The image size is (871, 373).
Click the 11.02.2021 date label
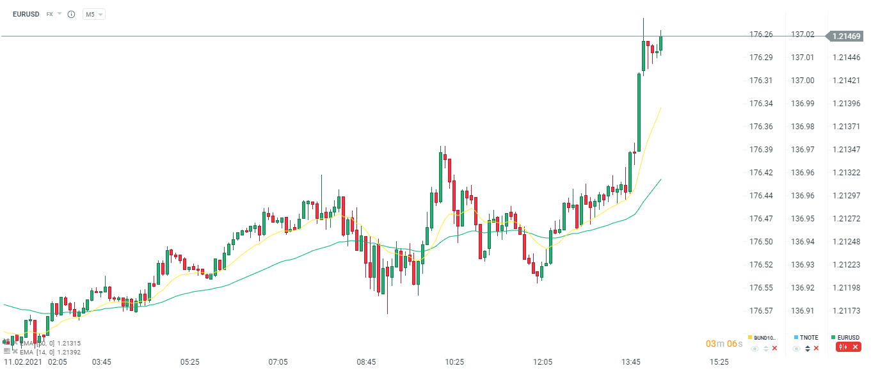pyautogui.click(x=21, y=362)
